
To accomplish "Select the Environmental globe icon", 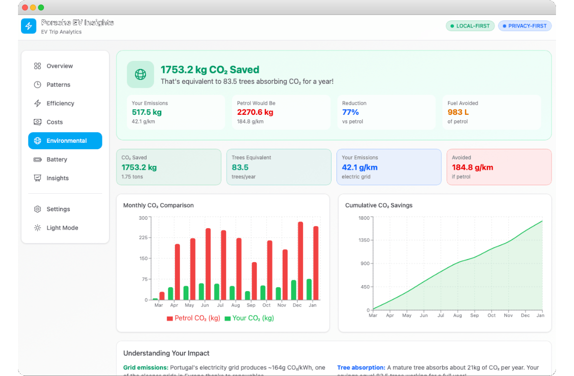I will pos(37,140).
